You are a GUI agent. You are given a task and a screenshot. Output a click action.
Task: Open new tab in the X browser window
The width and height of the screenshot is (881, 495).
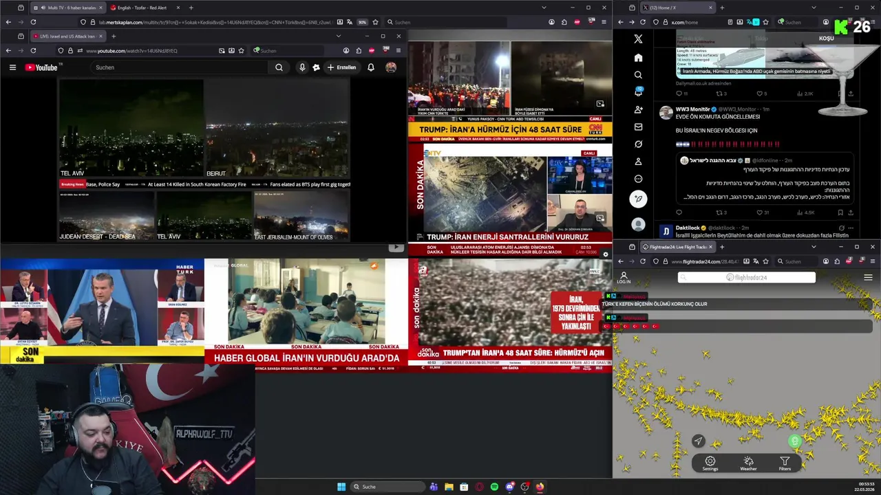722,8
